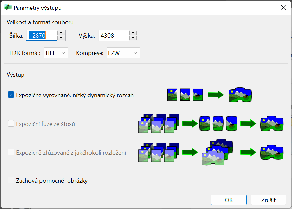Click the overlapping layout image in the any-arrangement row
This screenshot has height=209, width=292.
pos(216,152)
